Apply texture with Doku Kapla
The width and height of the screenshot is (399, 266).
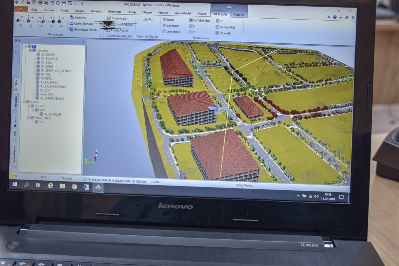117,18
